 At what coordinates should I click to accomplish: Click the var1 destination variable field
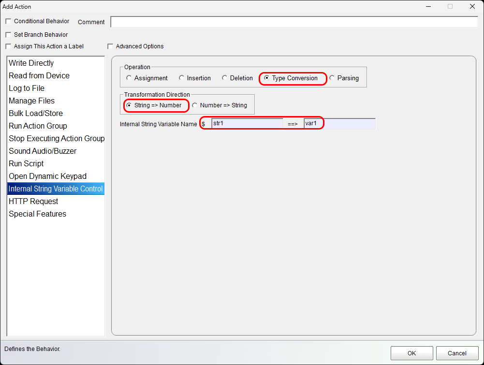point(339,123)
